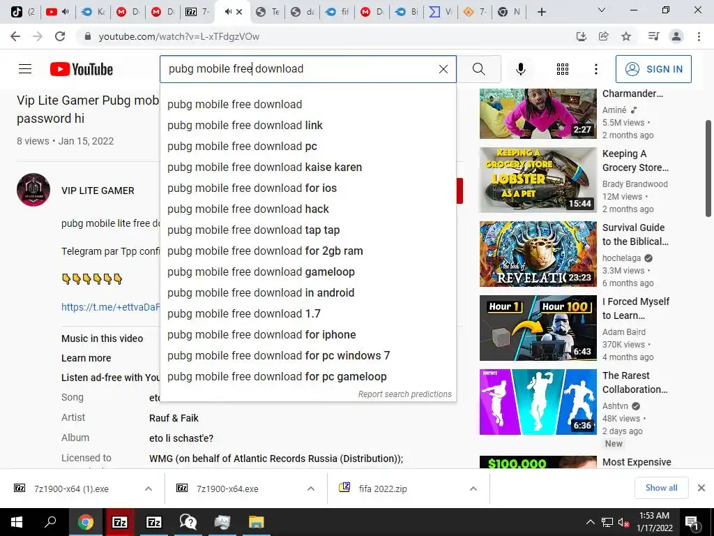Switch to the YouTube tab playing audio
The image size is (714, 536).
pos(57,12)
